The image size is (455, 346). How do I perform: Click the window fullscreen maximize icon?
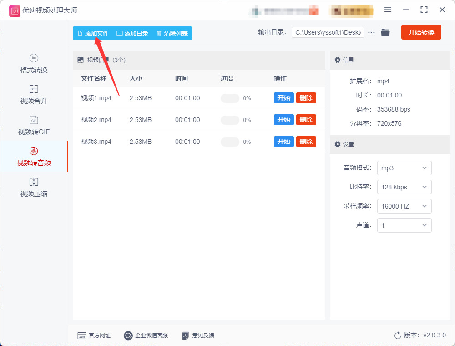click(424, 10)
